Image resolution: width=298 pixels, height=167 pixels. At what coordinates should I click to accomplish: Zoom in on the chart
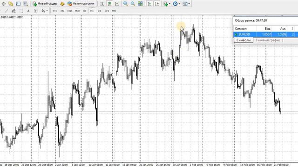[125, 4]
